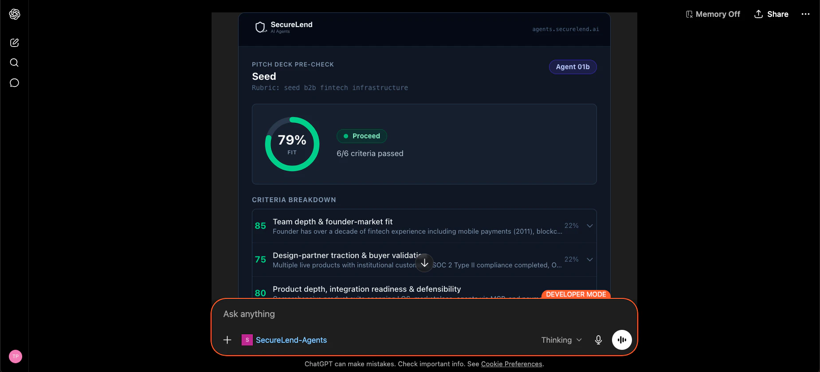Open the Cookie Preferences link

[x=511, y=364]
